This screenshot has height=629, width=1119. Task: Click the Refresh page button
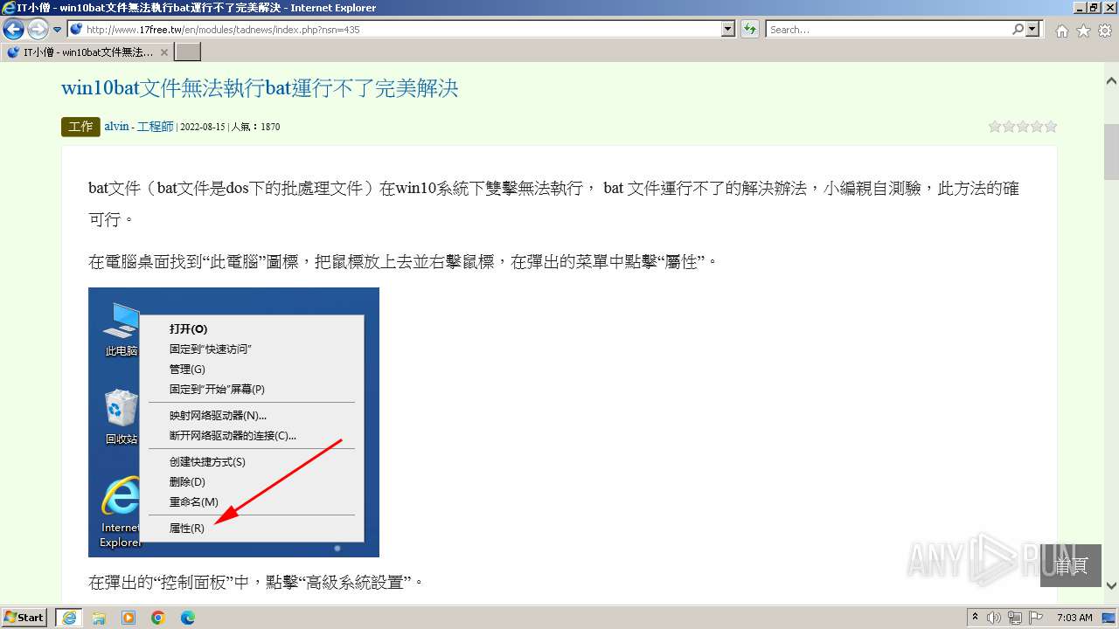tap(750, 29)
